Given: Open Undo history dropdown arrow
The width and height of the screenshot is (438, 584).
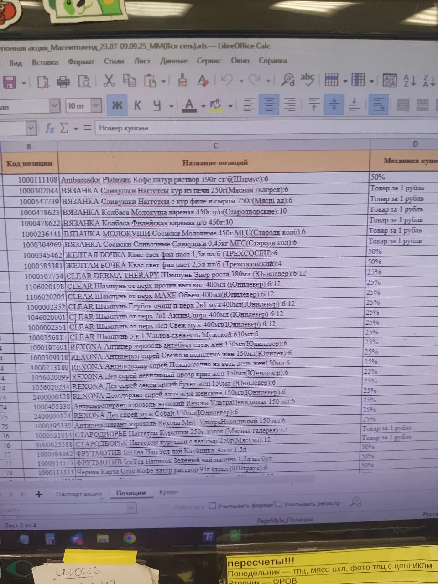Looking at the screenshot, I should coord(240,81).
